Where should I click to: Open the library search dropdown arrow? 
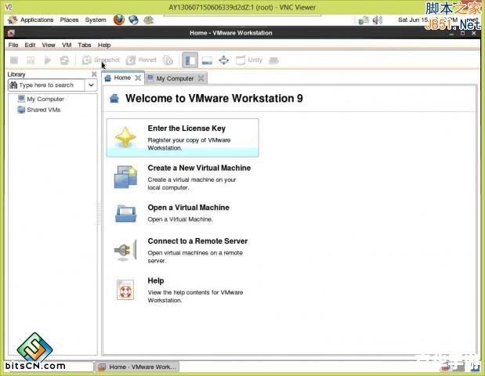91,85
